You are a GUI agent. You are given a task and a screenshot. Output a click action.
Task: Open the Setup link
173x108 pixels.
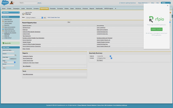152,3
